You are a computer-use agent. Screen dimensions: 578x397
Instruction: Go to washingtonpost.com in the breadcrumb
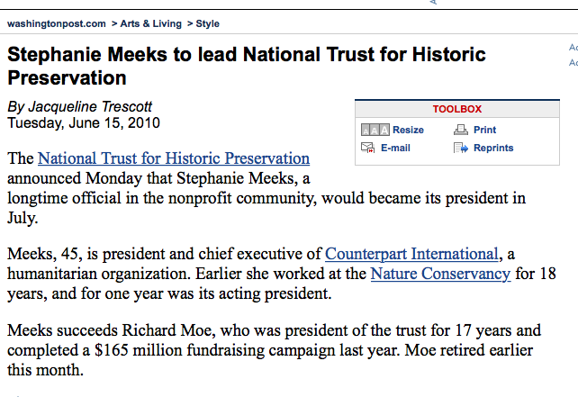pyautogui.click(x=56, y=23)
